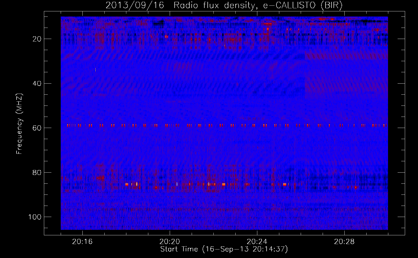
Task: Click the '100' frequency tick label
Action: click(35, 217)
